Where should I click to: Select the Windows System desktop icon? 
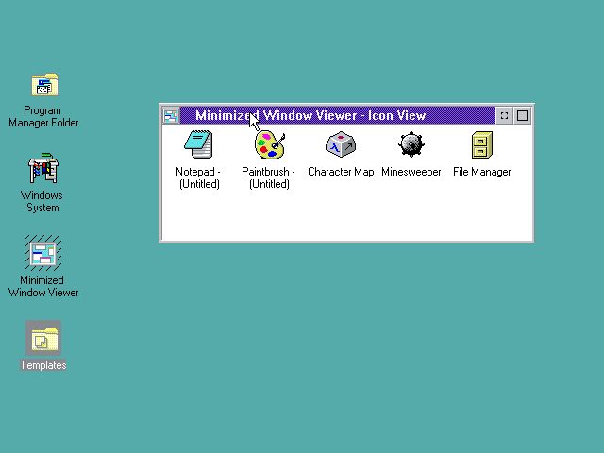(43, 168)
